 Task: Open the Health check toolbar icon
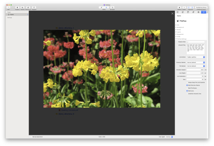(x=184, y=8)
